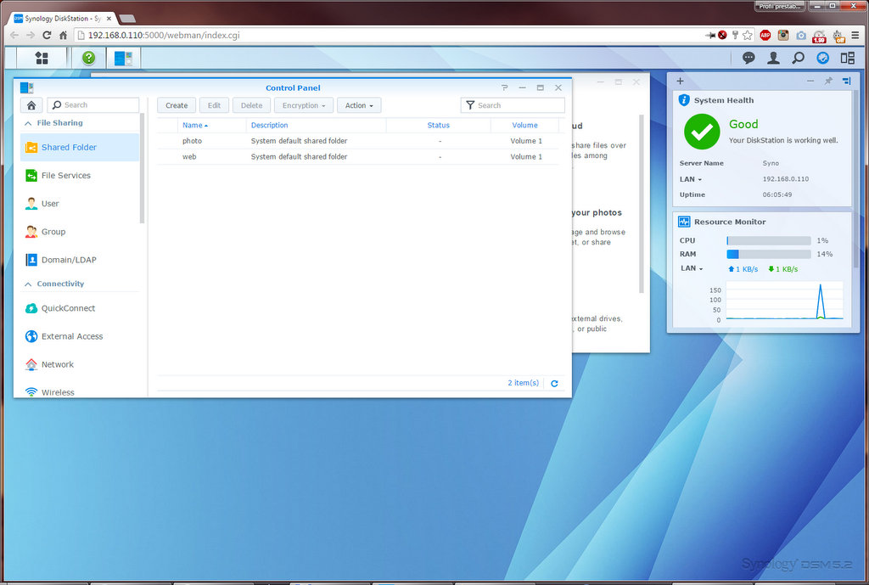Focus the shared folder filter search field
Image resolution: width=869 pixels, height=585 pixels.
(x=513, y=105)
